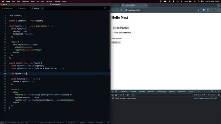
Task: Switch to the Application DevTools tab
Action: [181, 92]
